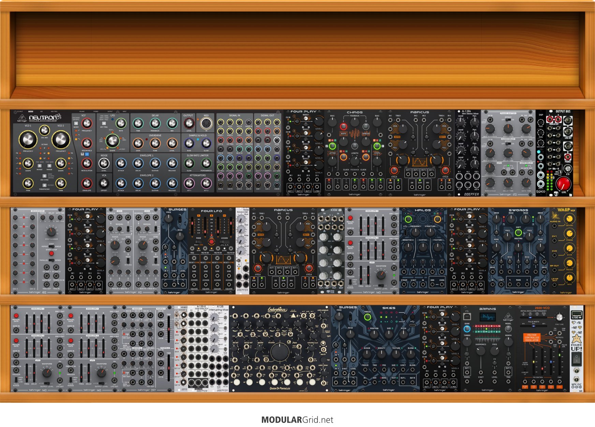Click the VCF Resonance knob on Neutron
The width and height of the screenshot is (595, 427).
(x=87, y=143)
